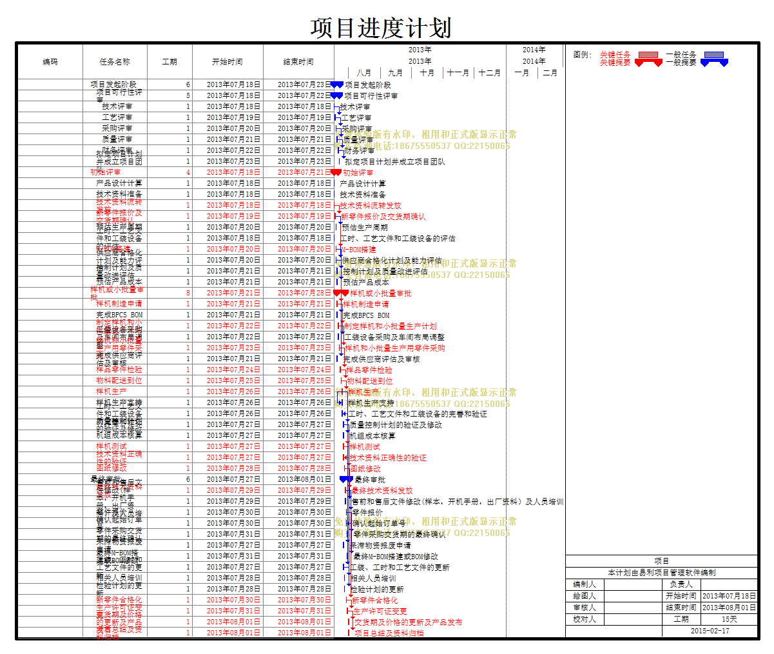The width and height of the screenshot is (774, 654).
Task: Click Gantt label 产品设计计算
Action: pos(363,184)
